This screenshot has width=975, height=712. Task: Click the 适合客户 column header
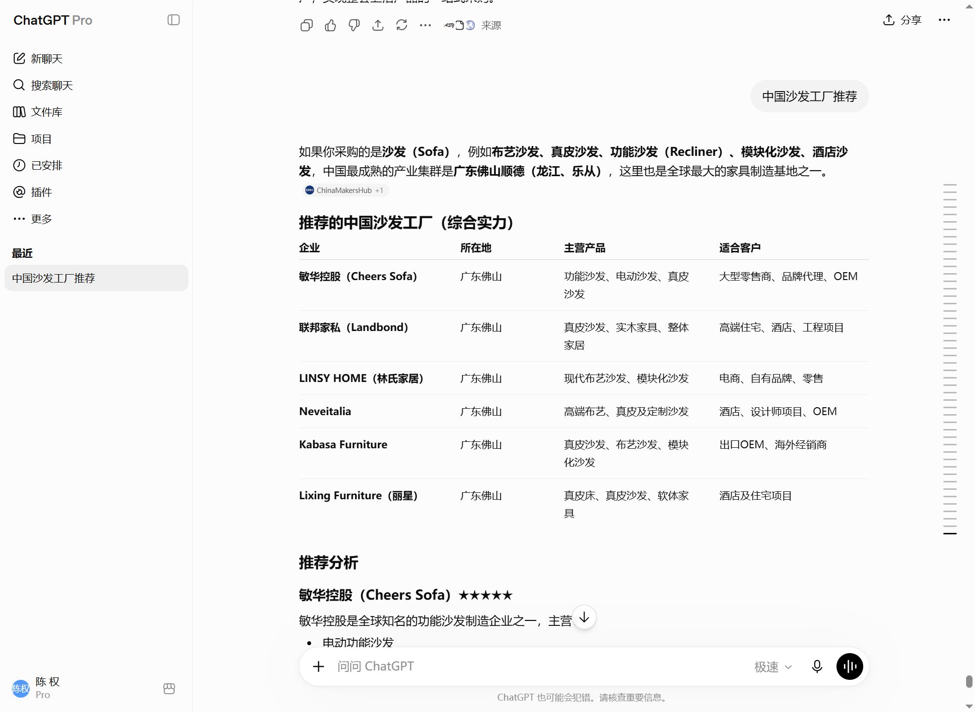tap(740, 247)
